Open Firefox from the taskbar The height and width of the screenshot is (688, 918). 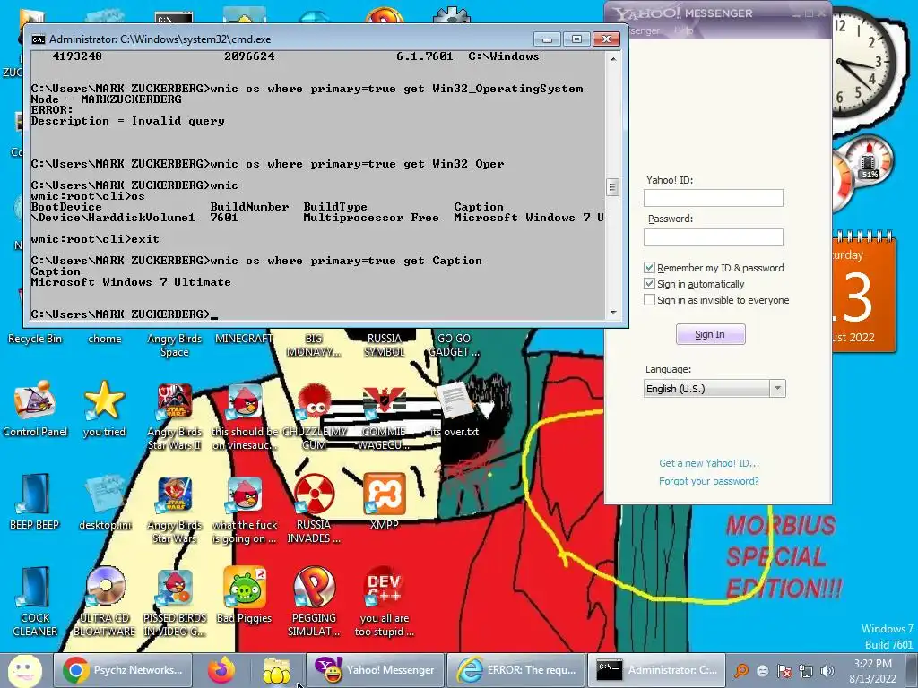pos(221,670)
